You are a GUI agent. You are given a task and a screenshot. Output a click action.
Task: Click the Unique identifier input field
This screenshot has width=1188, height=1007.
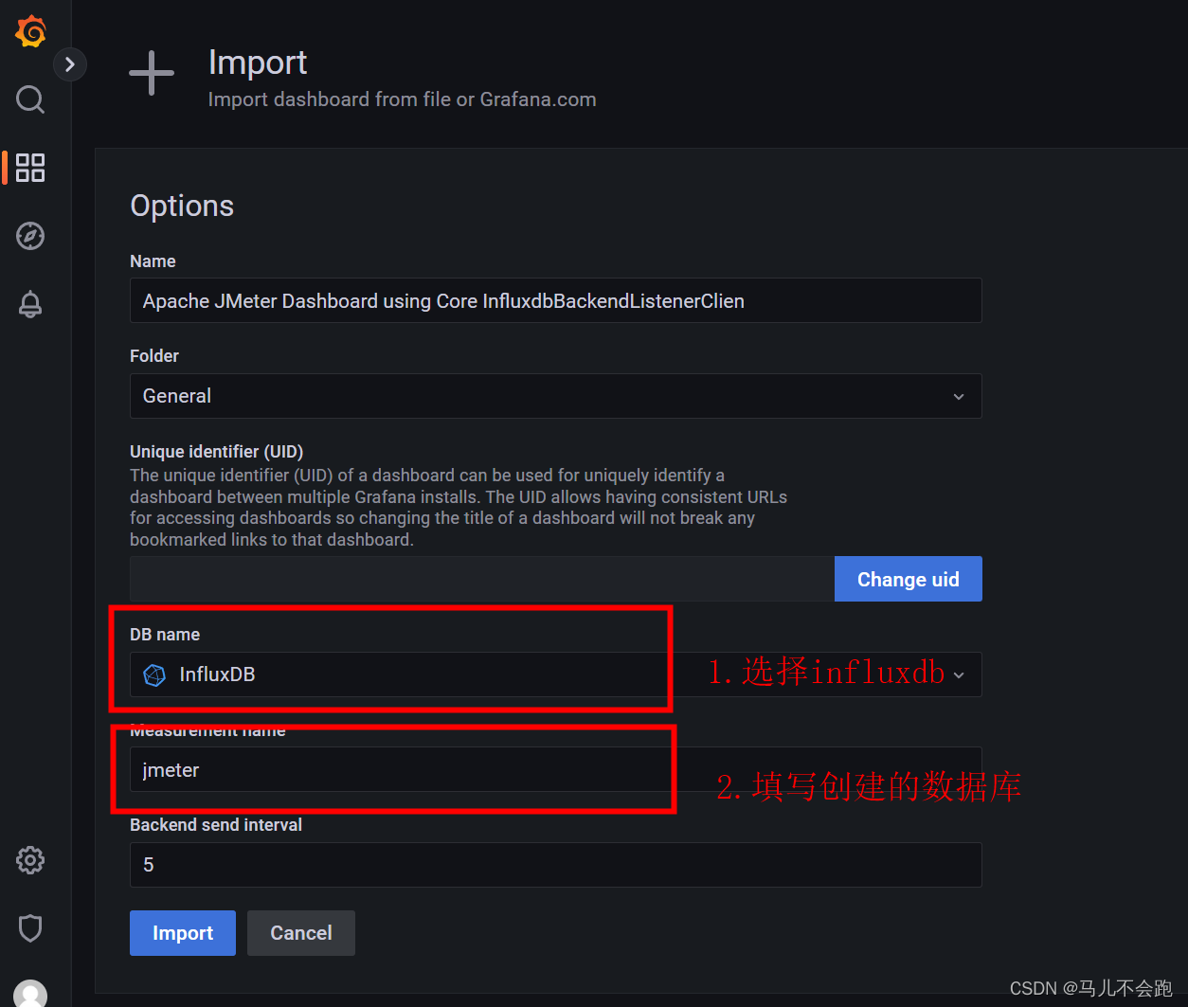point(481,579)
